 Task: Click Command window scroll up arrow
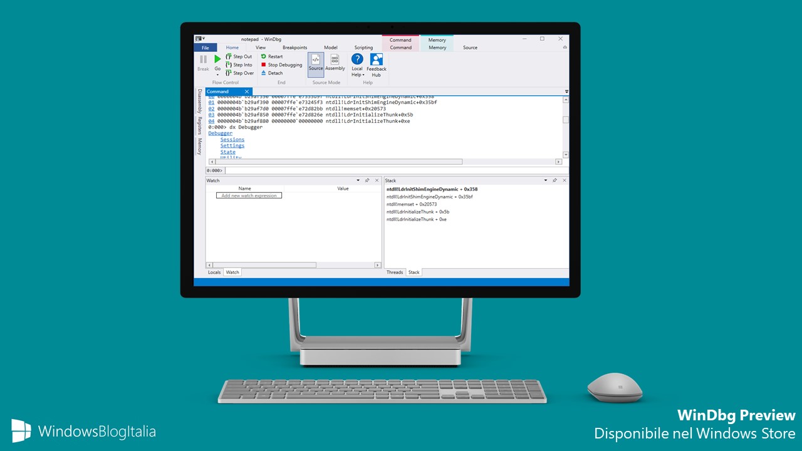click(x=566, y=99)
